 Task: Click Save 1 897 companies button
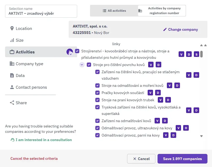coord(182,159)
